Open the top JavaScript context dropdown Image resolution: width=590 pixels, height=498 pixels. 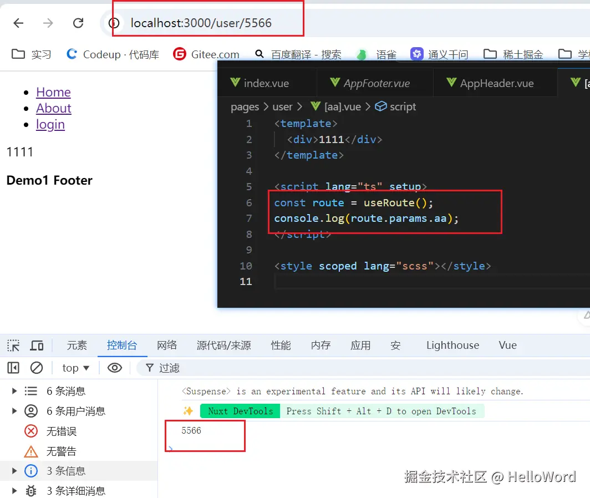[75, 368]
